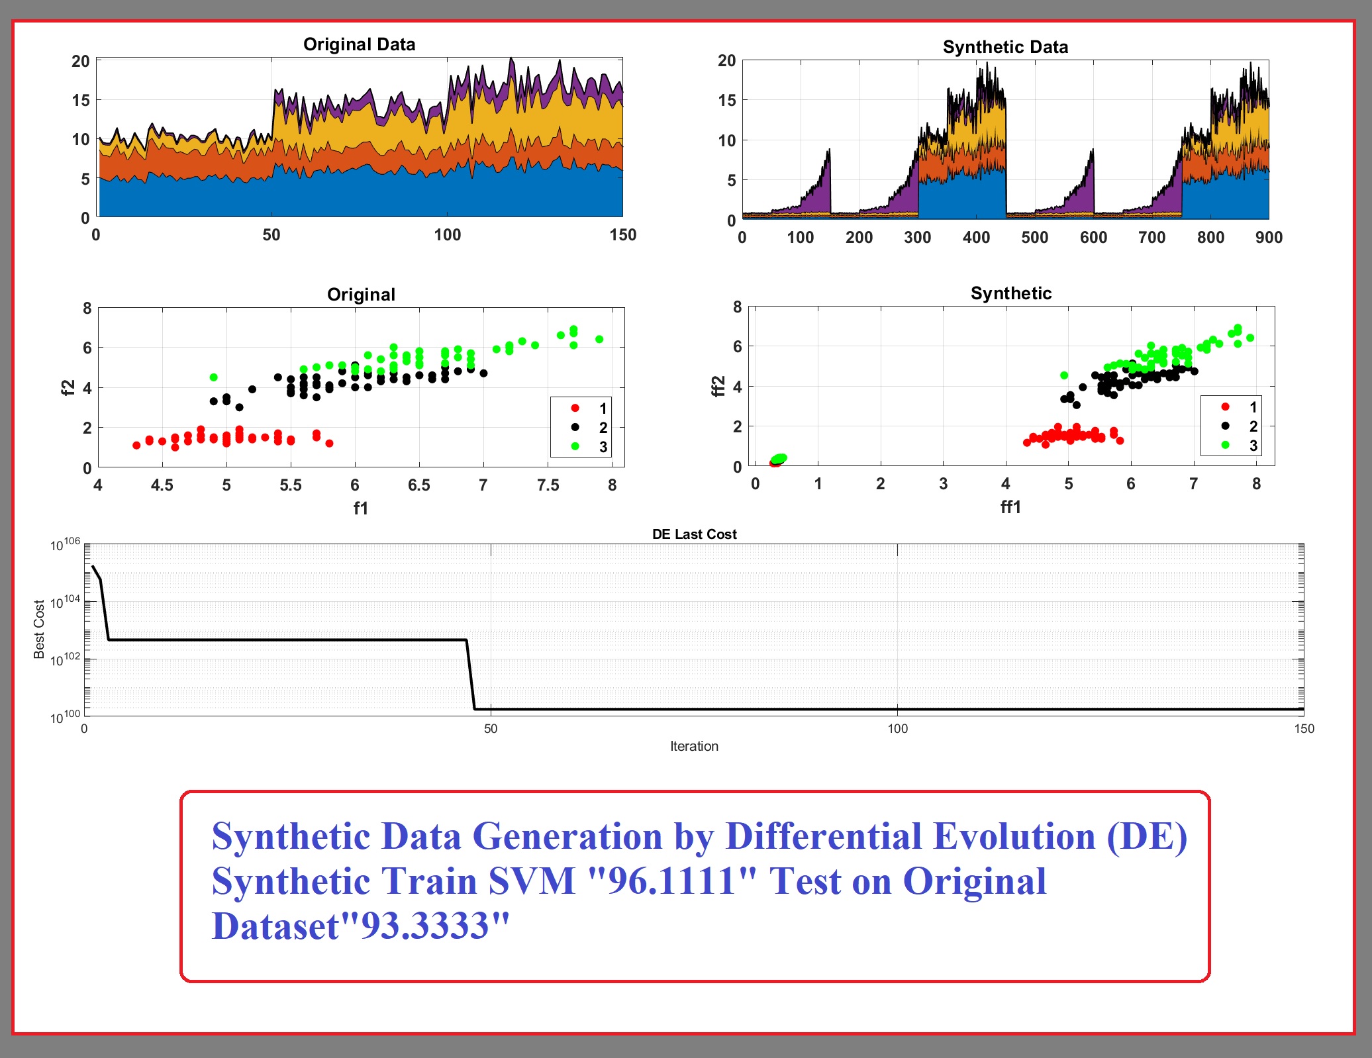
Task: Click the Original Data chart title
Action: pyautogui.click(x=361, y=44)
